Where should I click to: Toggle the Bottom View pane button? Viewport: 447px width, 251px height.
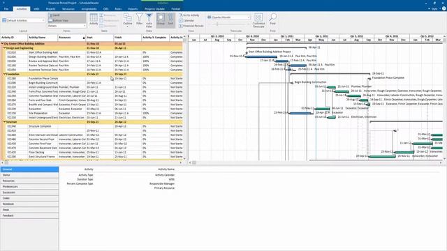(x=67, y=20)
